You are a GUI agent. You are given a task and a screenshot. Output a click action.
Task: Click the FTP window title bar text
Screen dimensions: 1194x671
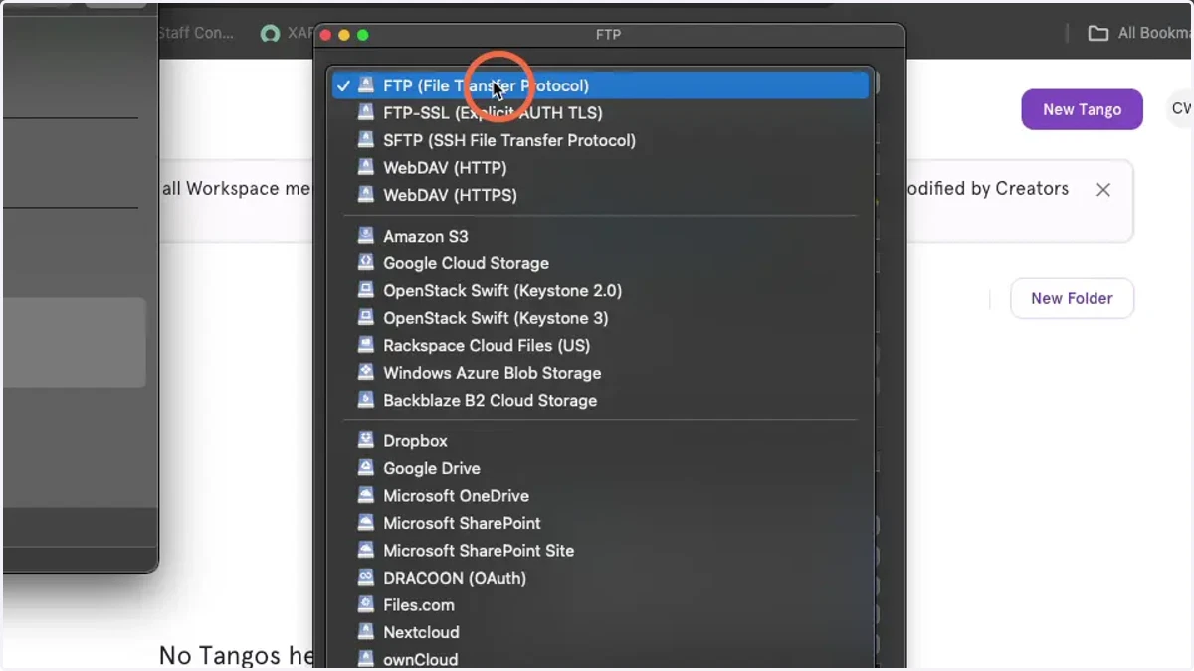(x=608, y=34)
